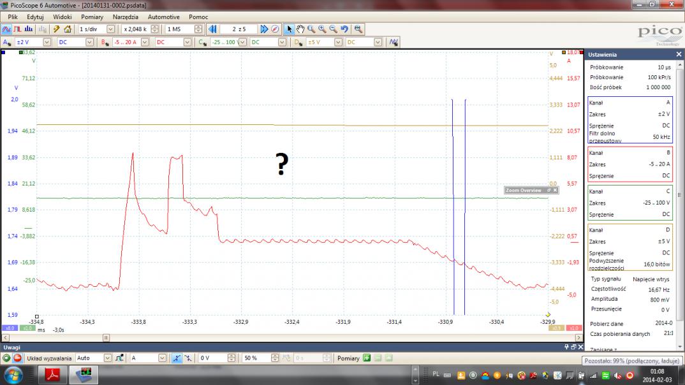Open the Automotive menu
Screen dimensions: 685x385
click(x=163, y=17)
